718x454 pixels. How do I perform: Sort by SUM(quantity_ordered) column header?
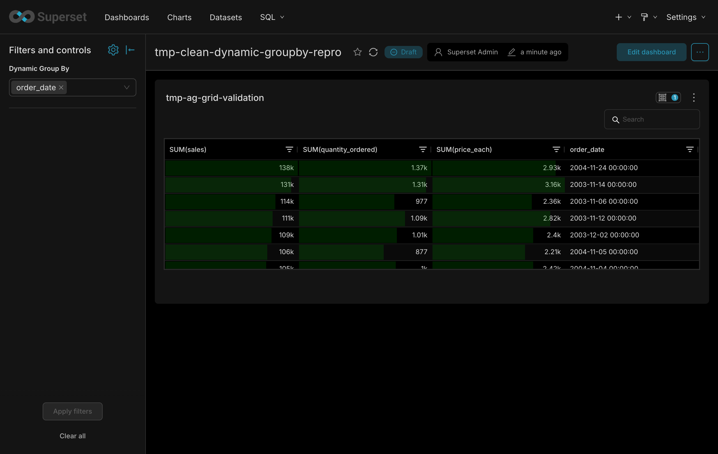340,149
